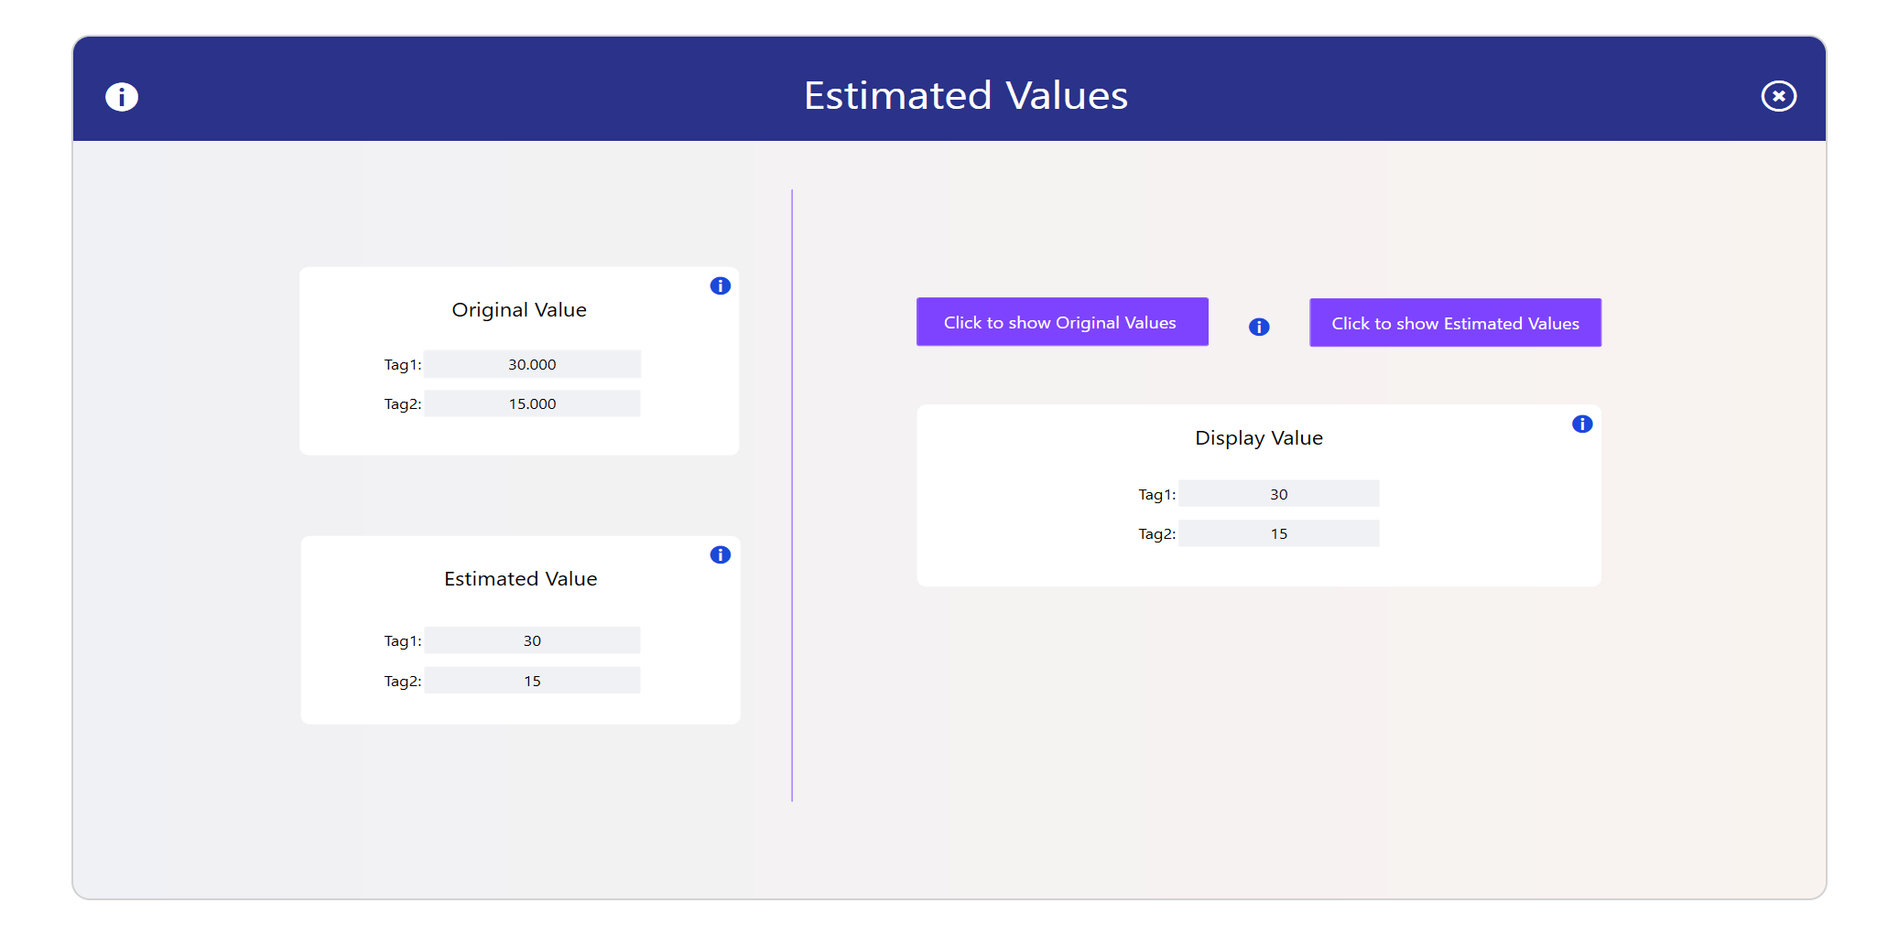Click the Tag1 label in Display Value card
Screen dimensions: 1899x935
[x=1156, y=495]
